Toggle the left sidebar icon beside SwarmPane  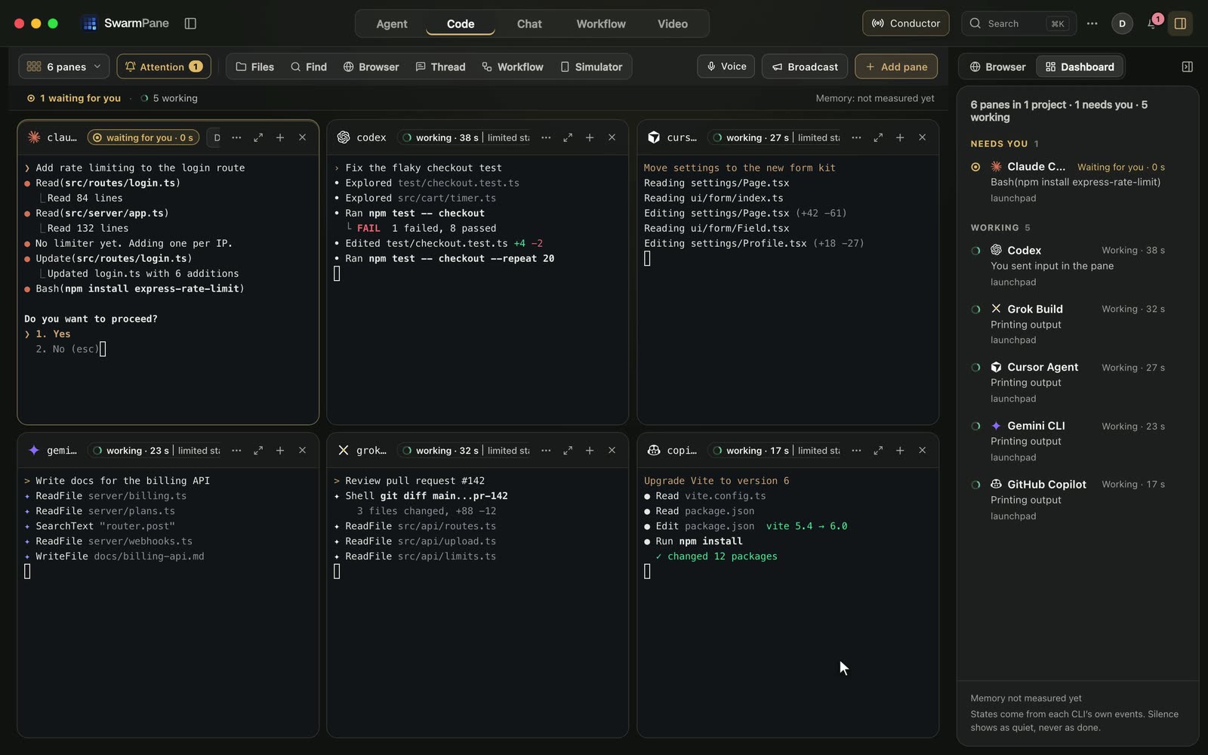(190, 23)
